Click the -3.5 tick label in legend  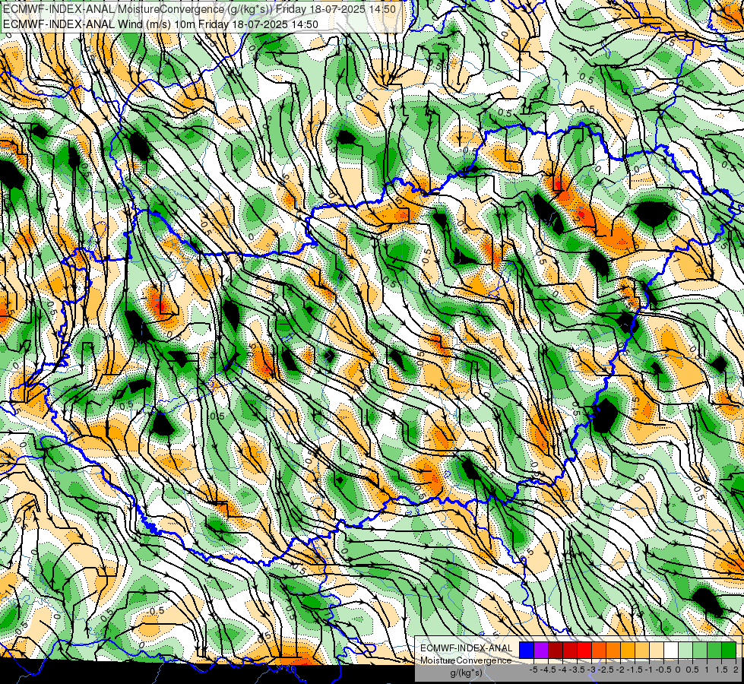pos(577,670)
